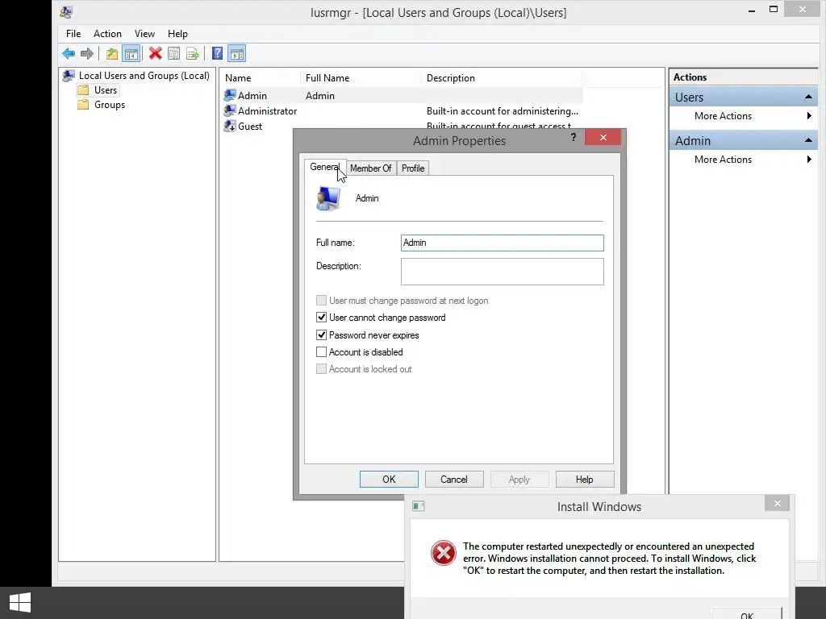This screenshot has width=826, height=619.
Task: Open the Action menu
Action: (107, 34)
